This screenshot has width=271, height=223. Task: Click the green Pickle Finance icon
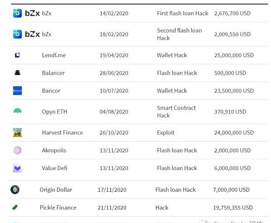click(15, 208)
